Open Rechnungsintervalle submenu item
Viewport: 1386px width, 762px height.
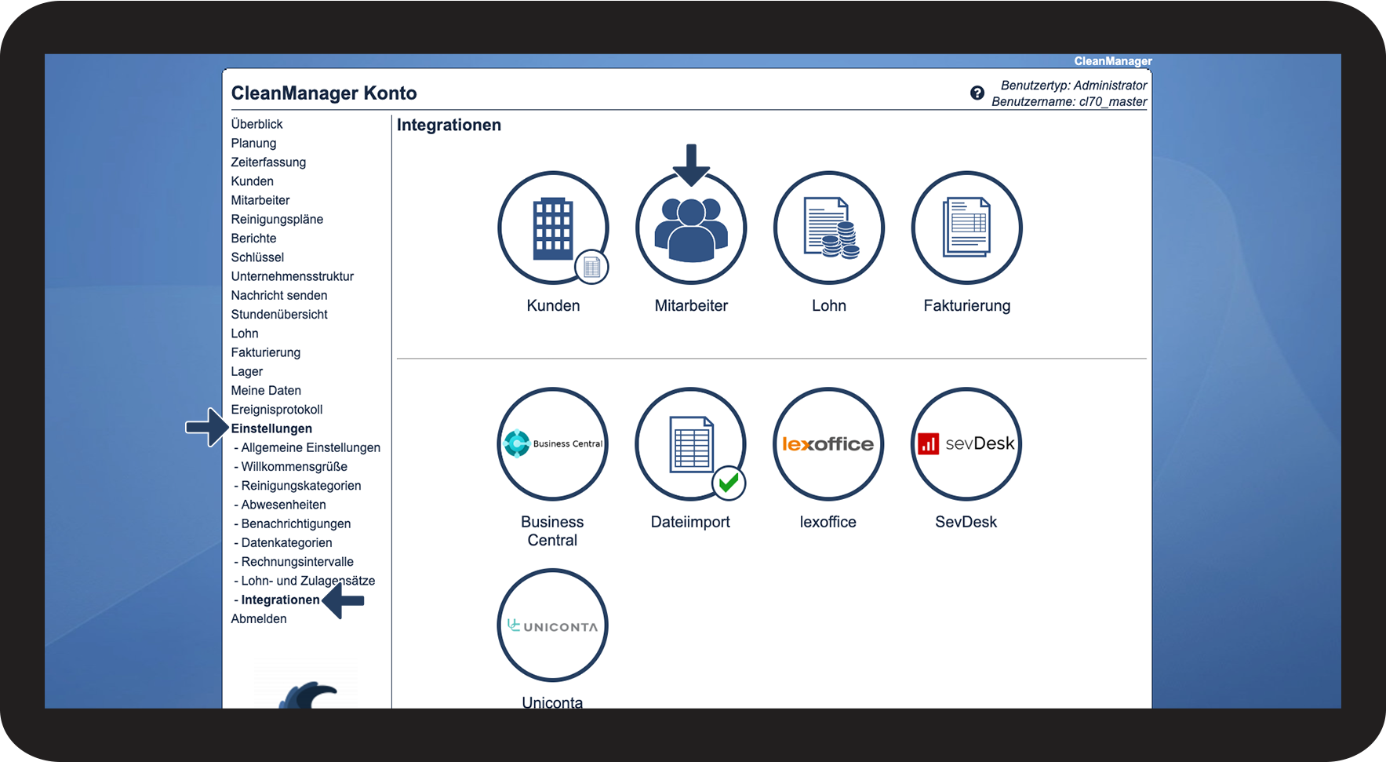tap(297, 562)
